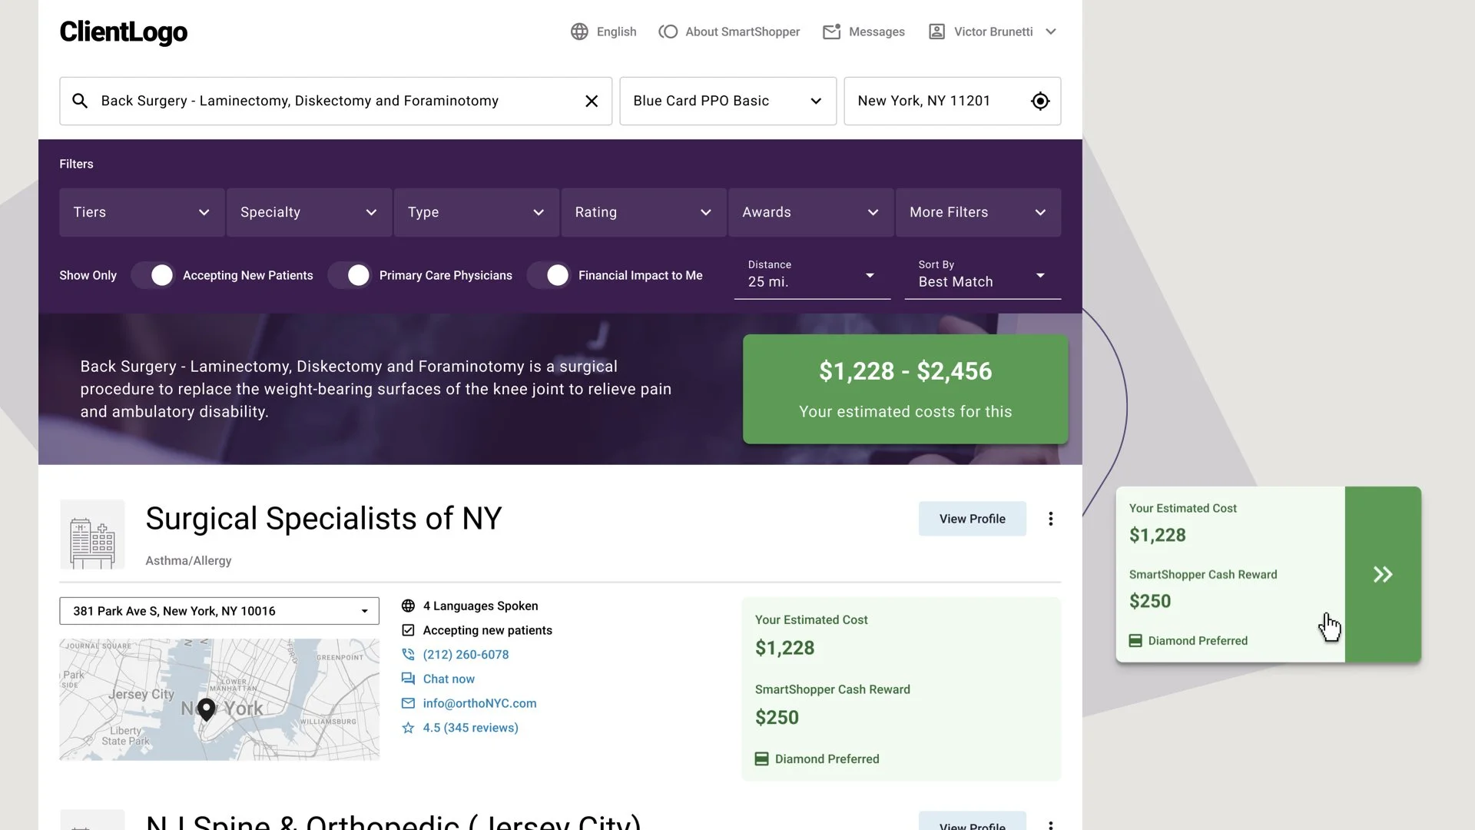
Task: Turn on Financial Impact to Me toggle
Action: [x=549, y=275]
